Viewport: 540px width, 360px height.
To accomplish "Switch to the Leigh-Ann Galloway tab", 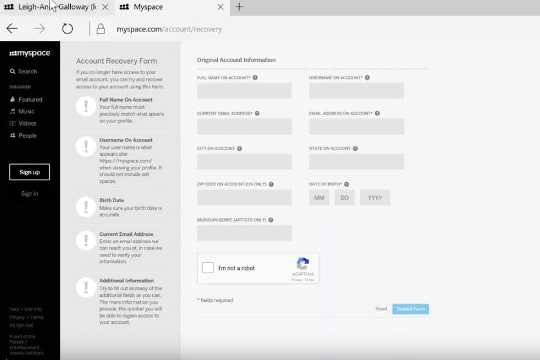I will click(57, 7).
